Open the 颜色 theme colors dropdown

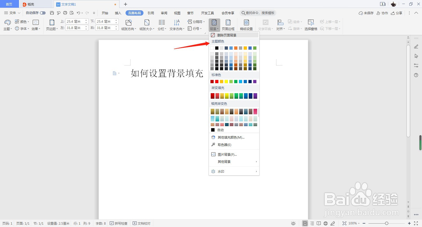click(x=22, y=22)
